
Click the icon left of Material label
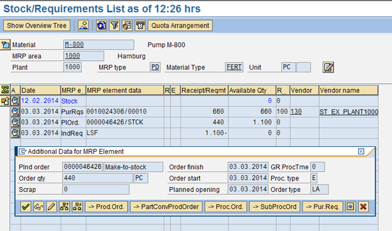[5, 45]
